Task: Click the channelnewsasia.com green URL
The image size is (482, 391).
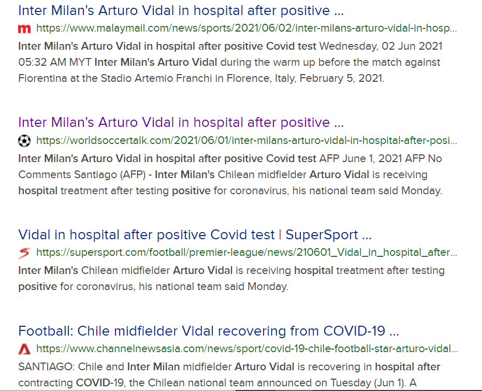Action: tap(246, 349)
